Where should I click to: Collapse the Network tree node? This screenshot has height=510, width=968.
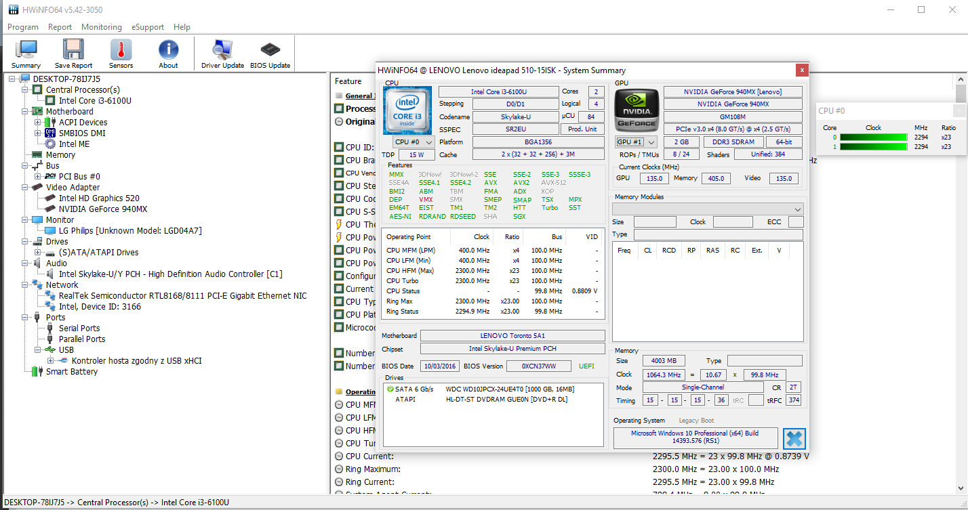[25, 285]
